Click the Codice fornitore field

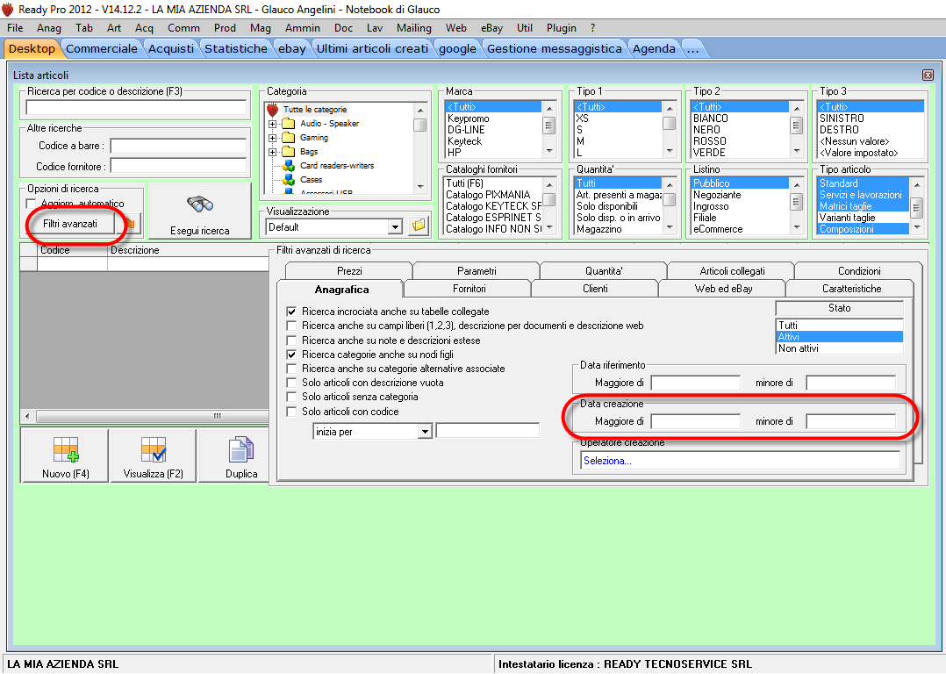click(178, 166)
